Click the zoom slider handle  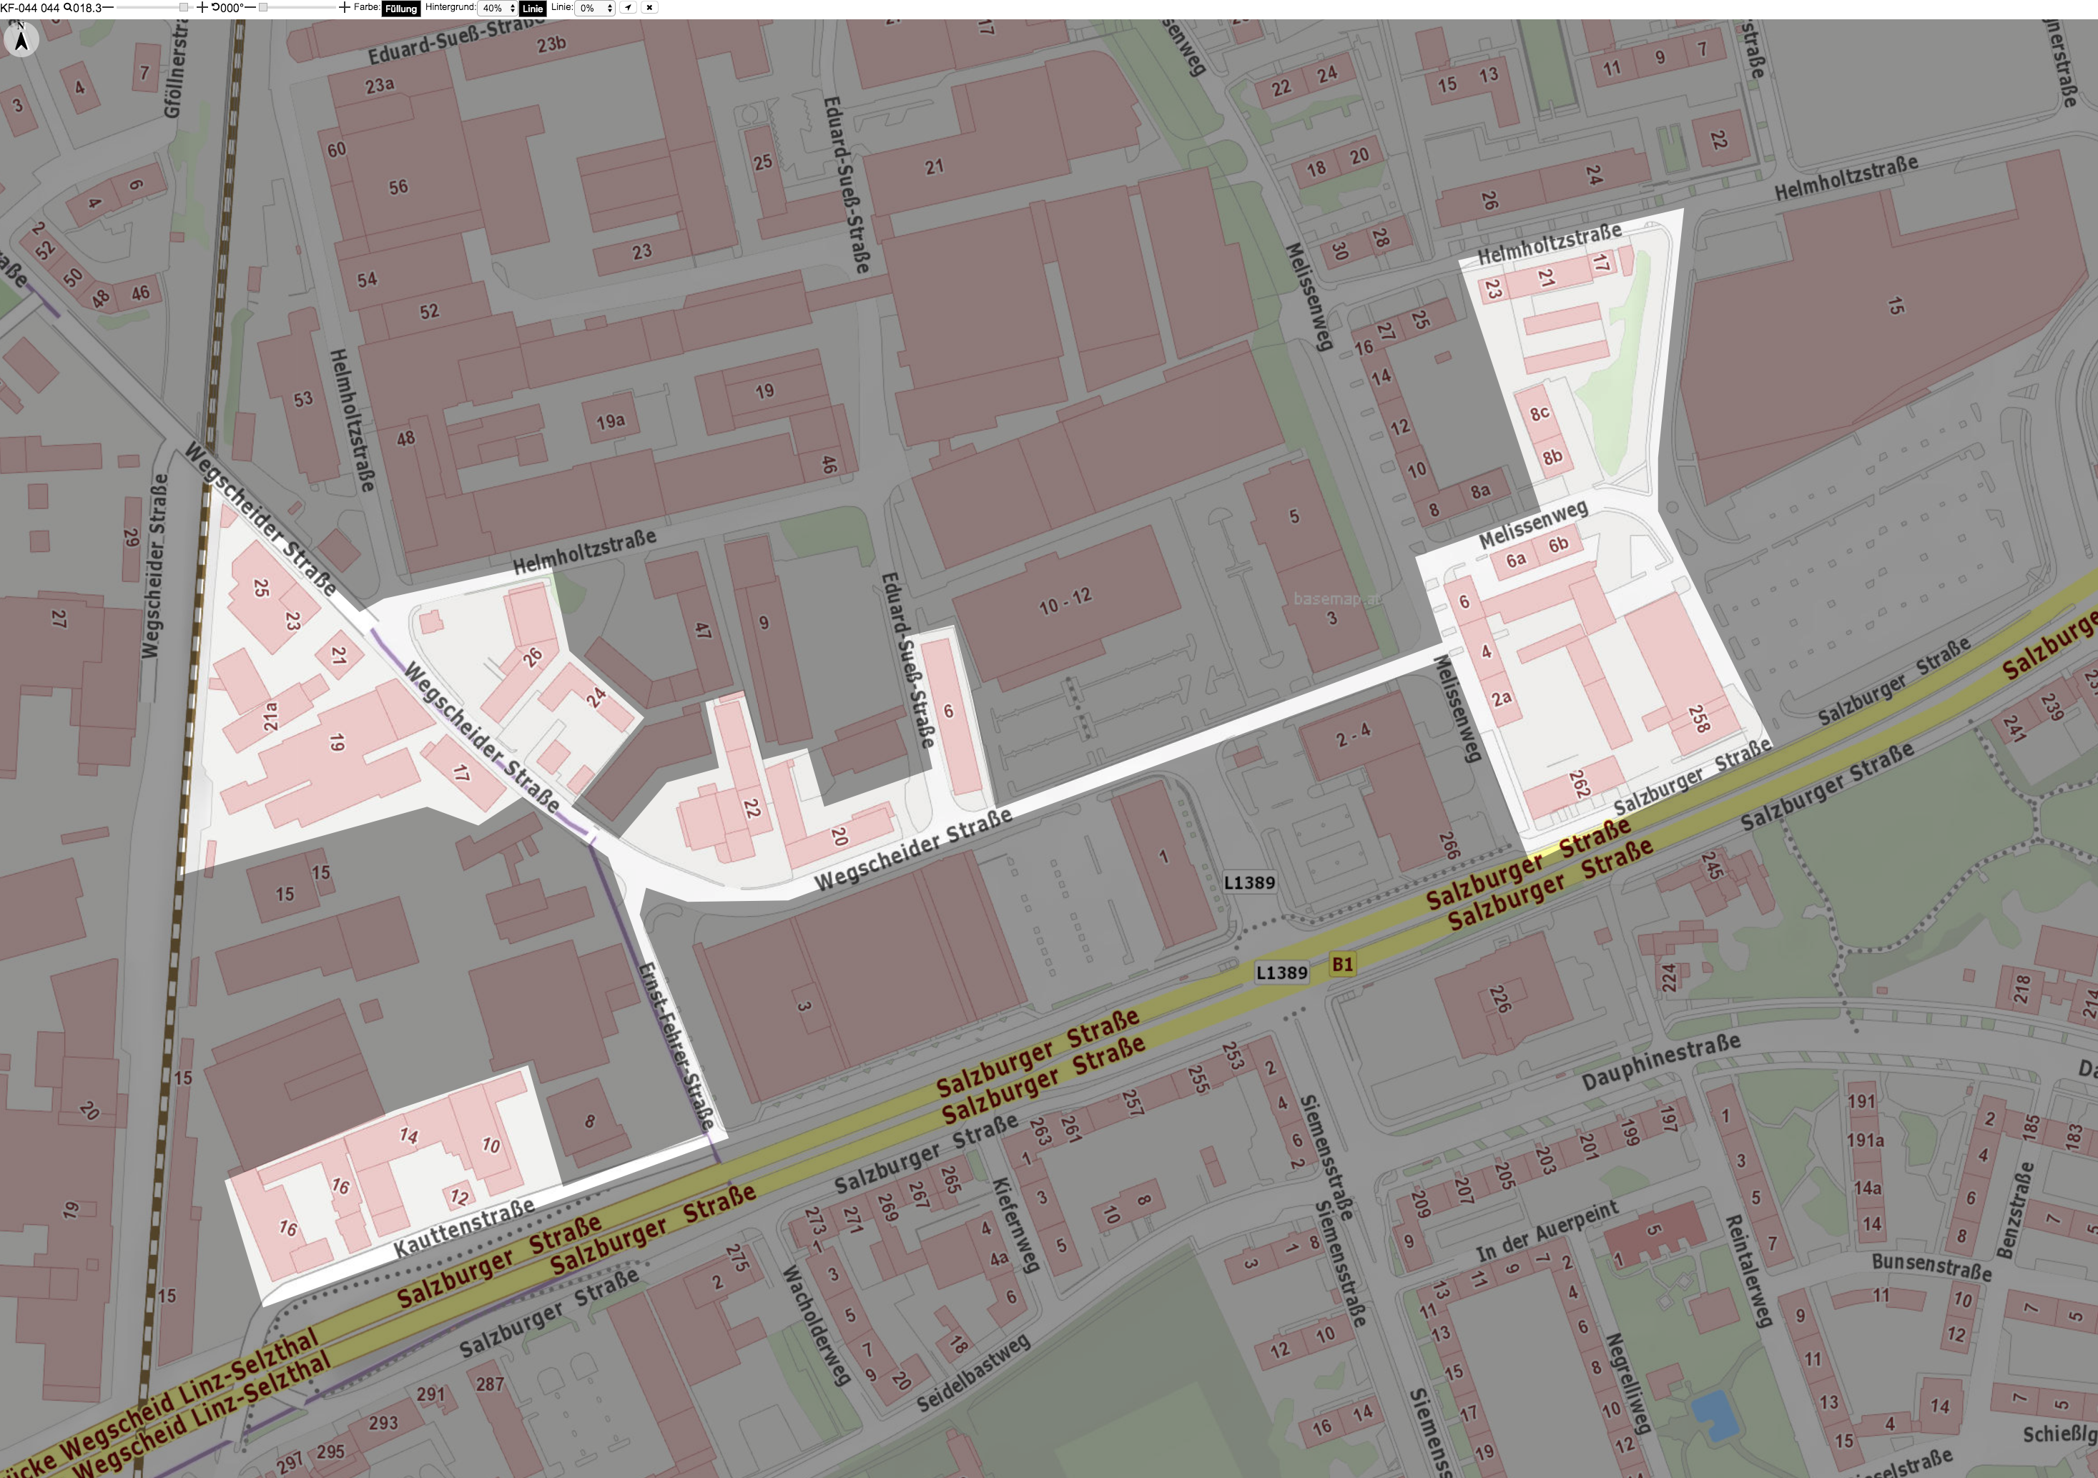click(184, 7)
